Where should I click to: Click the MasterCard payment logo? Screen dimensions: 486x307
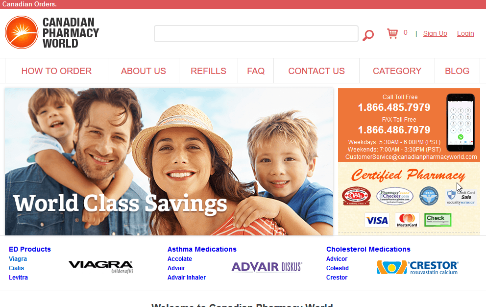[x=407, y=220]
